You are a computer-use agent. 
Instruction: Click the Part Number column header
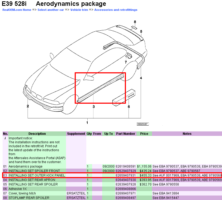(126, 134)
